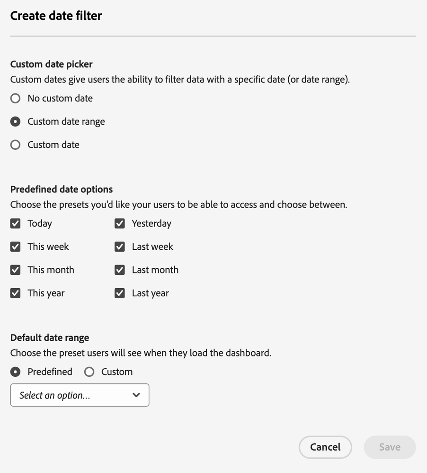Toggle the Yesterday checkbox
The image size is (427, 473).
(120, 224)
